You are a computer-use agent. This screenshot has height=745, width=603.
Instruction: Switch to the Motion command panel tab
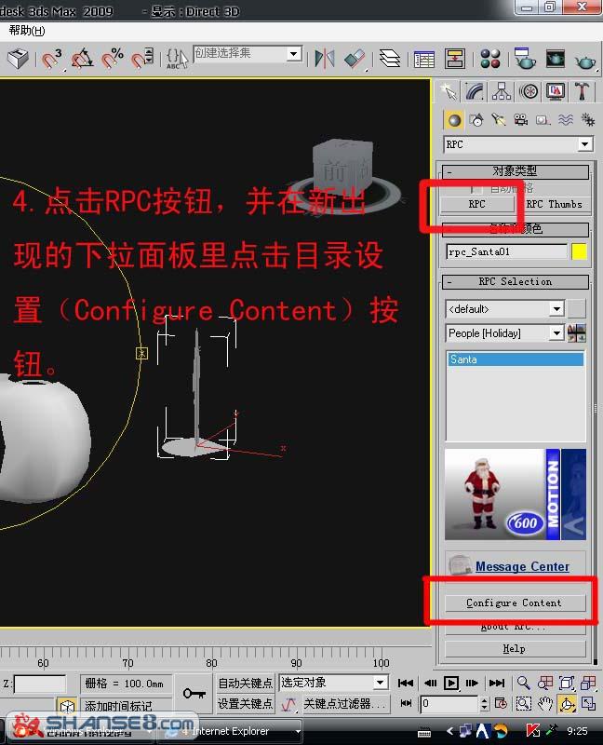[529, 90]
